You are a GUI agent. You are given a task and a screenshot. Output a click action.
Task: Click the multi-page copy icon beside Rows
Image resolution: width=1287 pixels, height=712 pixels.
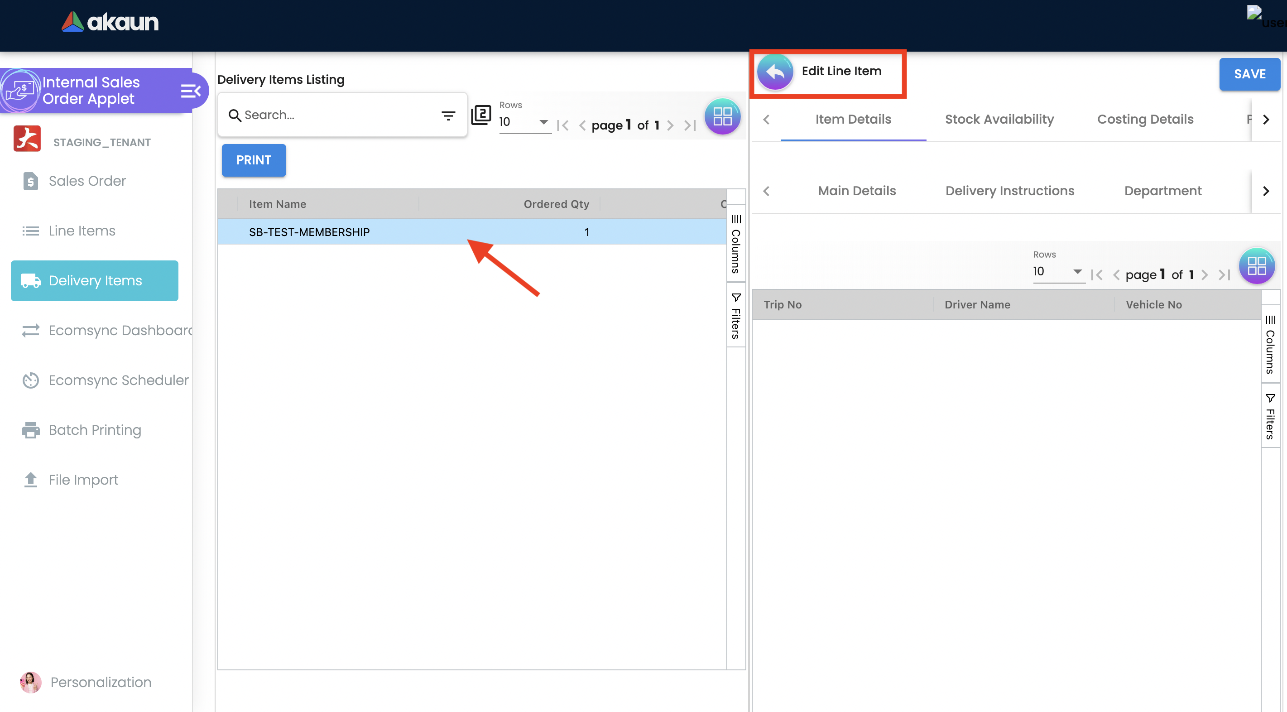point(480,115)
